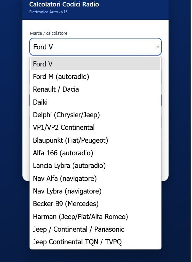This screenshot has height=262, width=192.
Task: Choose Alfa 166 (autoradio) option
Action: click(x=95, y=153)
